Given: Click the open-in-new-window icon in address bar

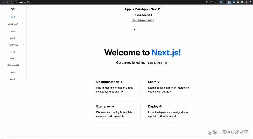Looking at the screenshot, I should click(207, 2).
